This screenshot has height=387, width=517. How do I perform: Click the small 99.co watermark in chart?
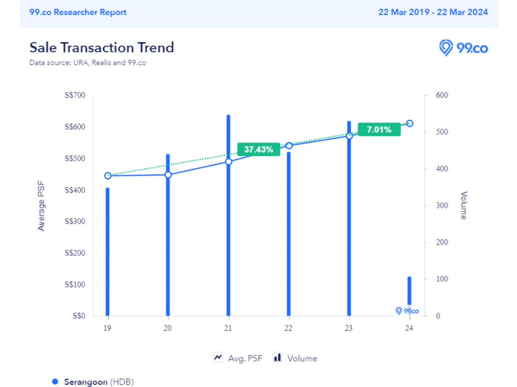(x=407, y=311)
